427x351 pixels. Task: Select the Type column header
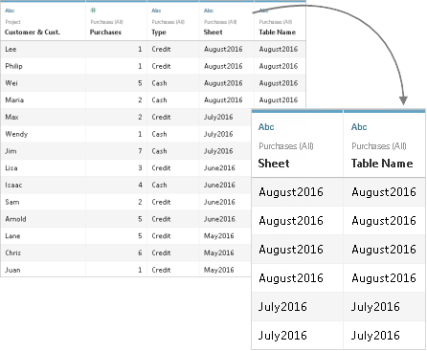(159, 33)
